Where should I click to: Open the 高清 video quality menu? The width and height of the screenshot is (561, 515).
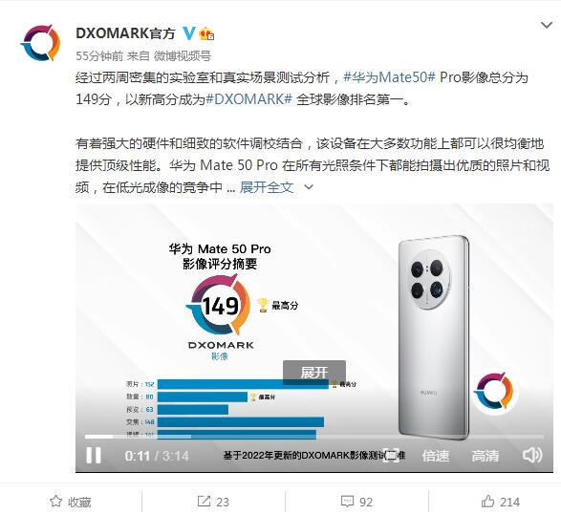click(485, 456)
